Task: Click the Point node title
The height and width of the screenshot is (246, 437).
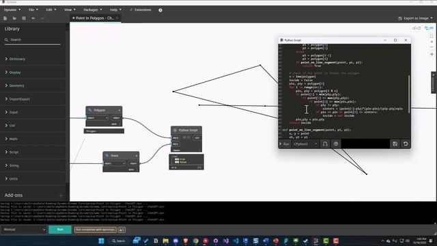Action: [115, 156]
